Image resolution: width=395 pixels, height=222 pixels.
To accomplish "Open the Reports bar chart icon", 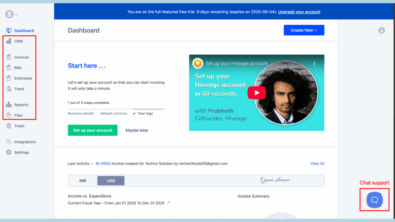I will pos(9,105).
